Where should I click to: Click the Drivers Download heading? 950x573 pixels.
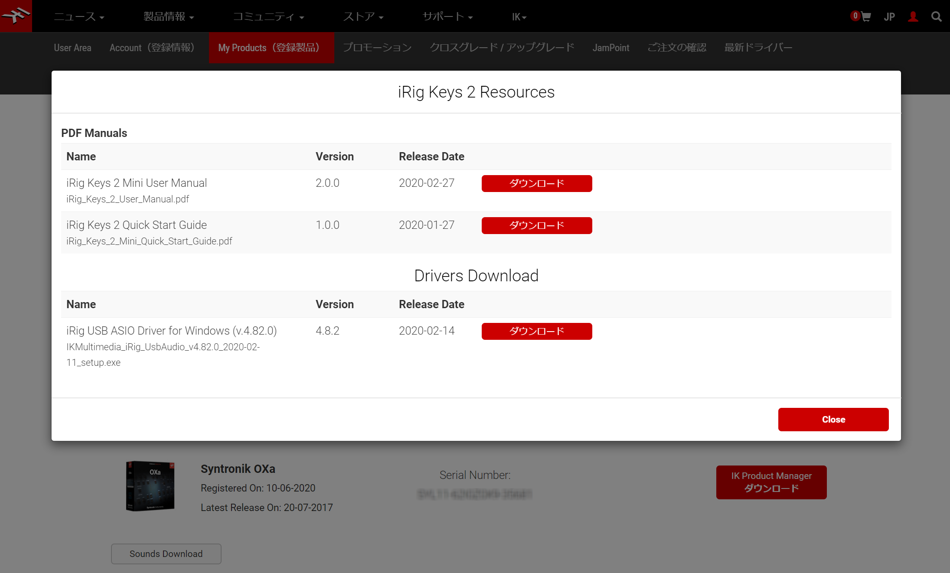tap(476, 276)
